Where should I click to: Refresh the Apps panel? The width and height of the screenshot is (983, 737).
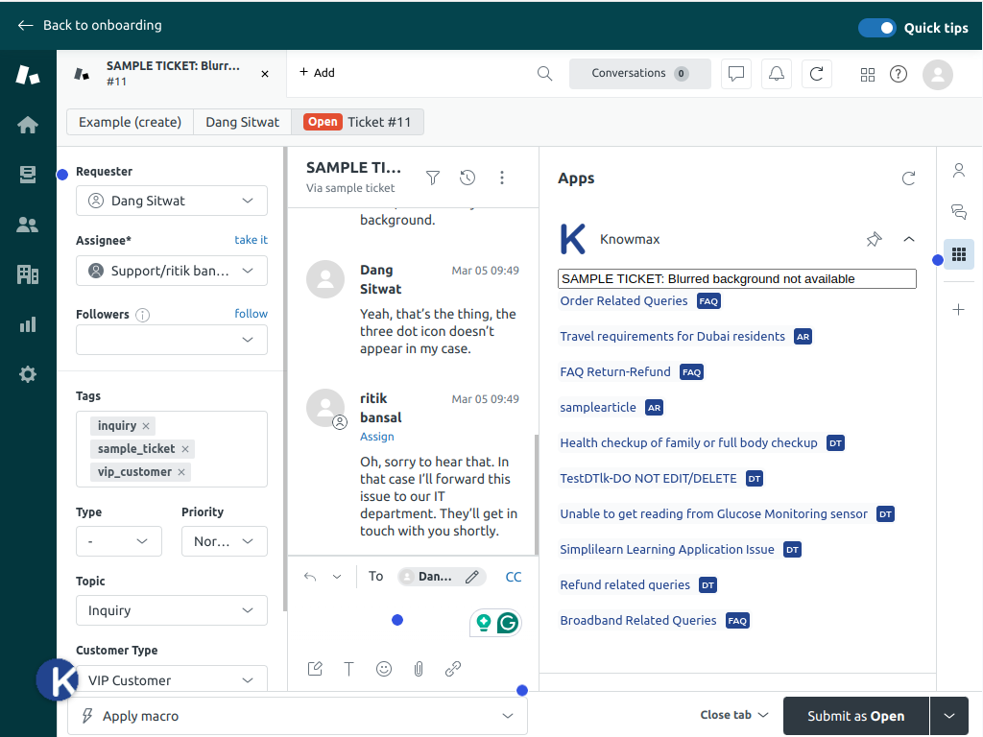(x=908, y=178)
